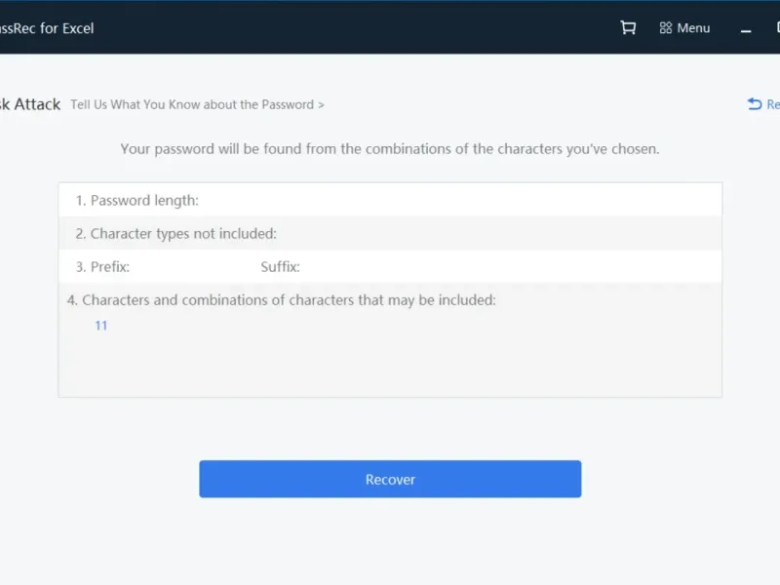Click the Return link text
780x585 pixels.
pos(772,104)
